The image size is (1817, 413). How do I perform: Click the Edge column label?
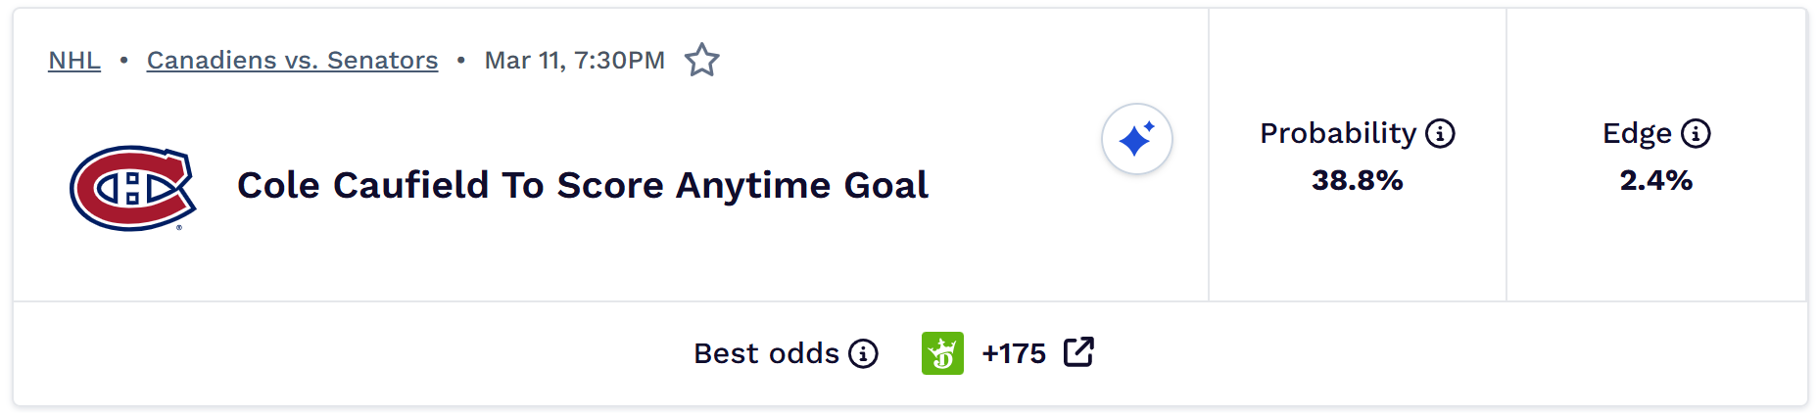pos(1637,133)
